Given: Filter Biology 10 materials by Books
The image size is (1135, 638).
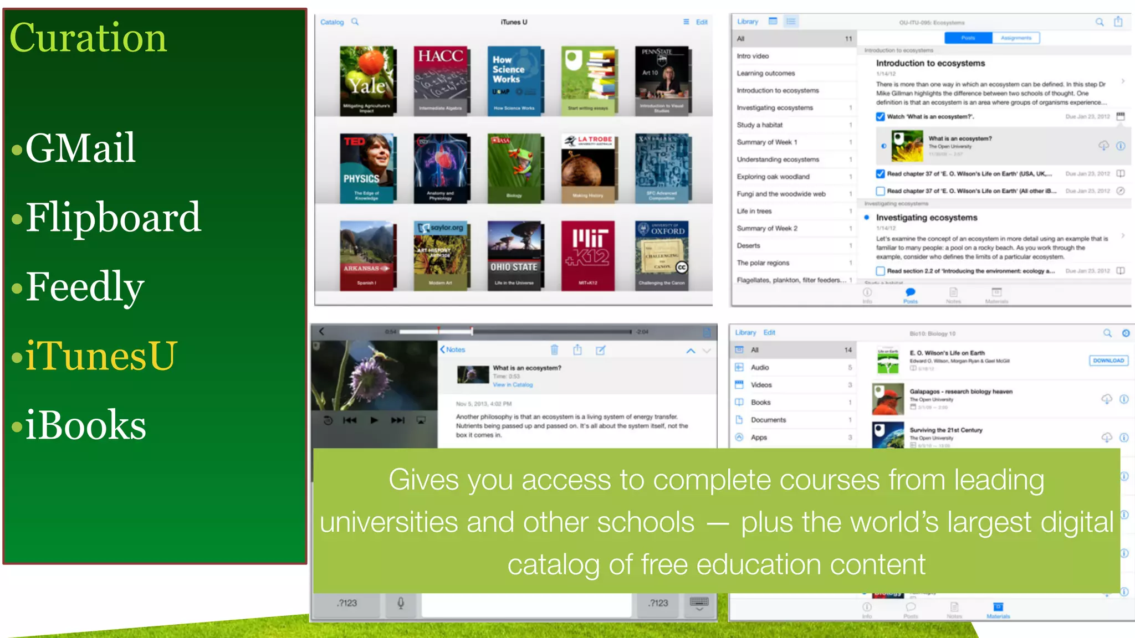Looking at the screenshot, I should coord(794,403).
